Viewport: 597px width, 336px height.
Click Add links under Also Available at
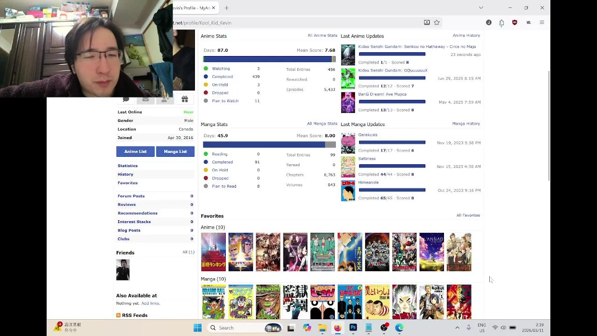click(x=150, y=303)
